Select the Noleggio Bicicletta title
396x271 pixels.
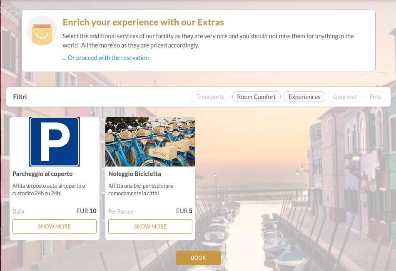click(134, 174)
